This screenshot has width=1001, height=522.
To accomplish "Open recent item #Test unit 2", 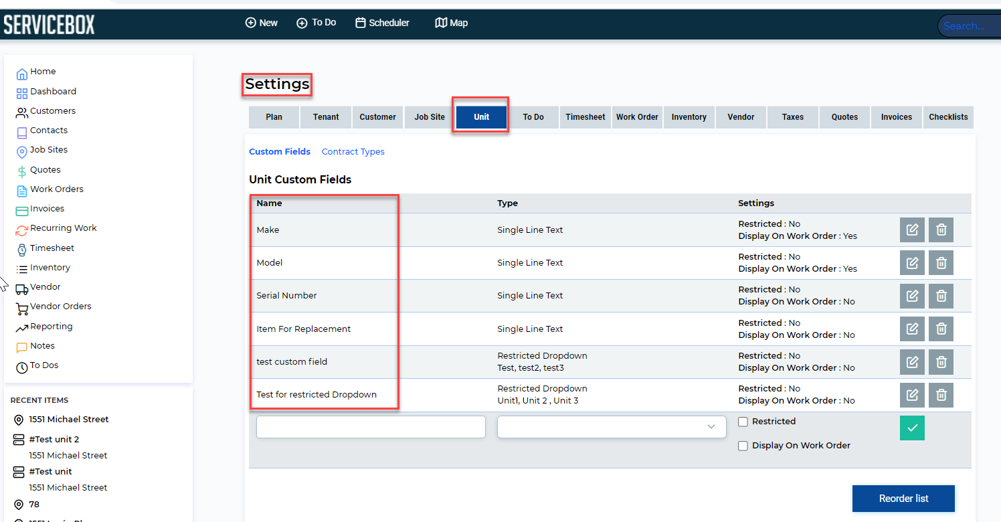I will click(54, 440).
